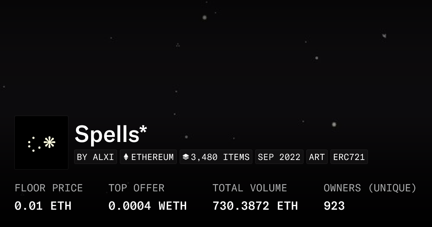Select the 923 owners count
432x227 pixels.
coord(334,206)
